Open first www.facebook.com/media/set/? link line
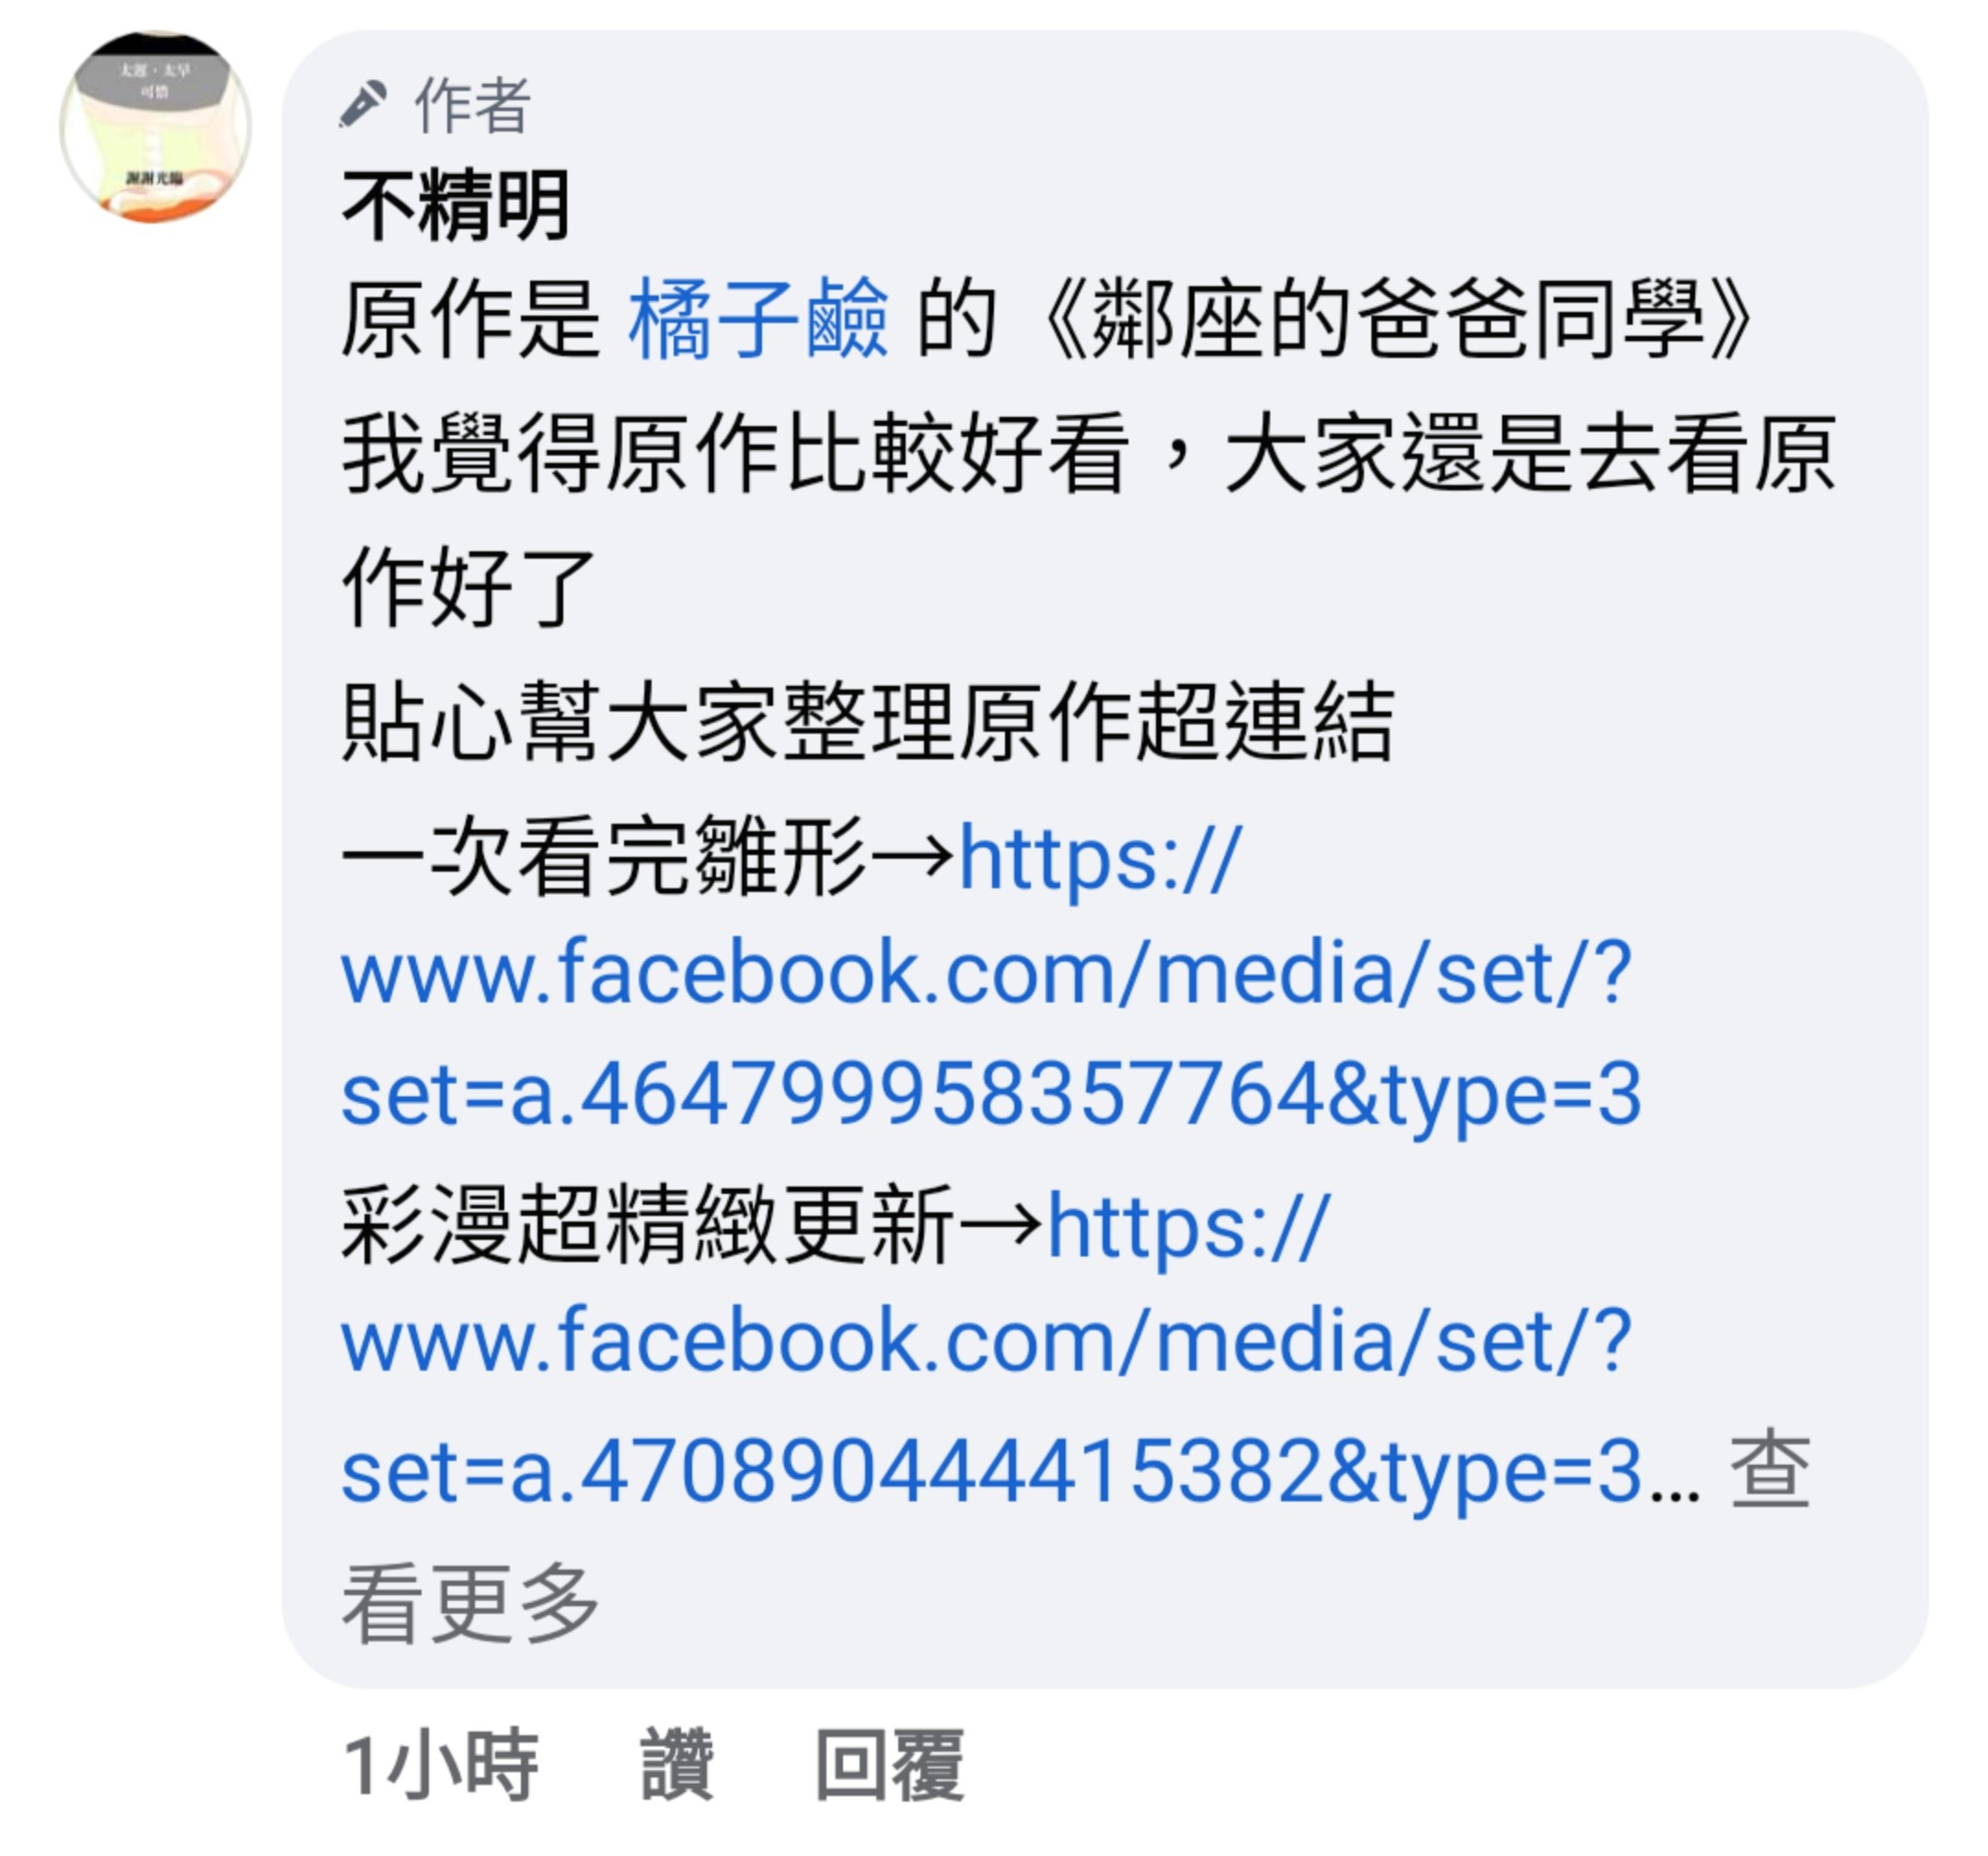The width and height of the screenshot is (1988, 1856). click(x=986, y=971)
